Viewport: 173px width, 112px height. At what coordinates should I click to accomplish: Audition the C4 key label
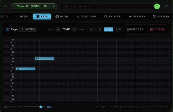click(x=9, y=74)
